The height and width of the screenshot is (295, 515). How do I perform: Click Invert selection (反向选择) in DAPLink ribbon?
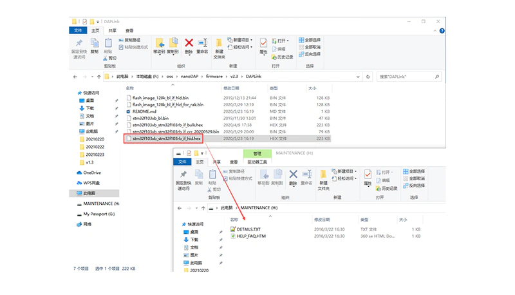coord(310,54)
